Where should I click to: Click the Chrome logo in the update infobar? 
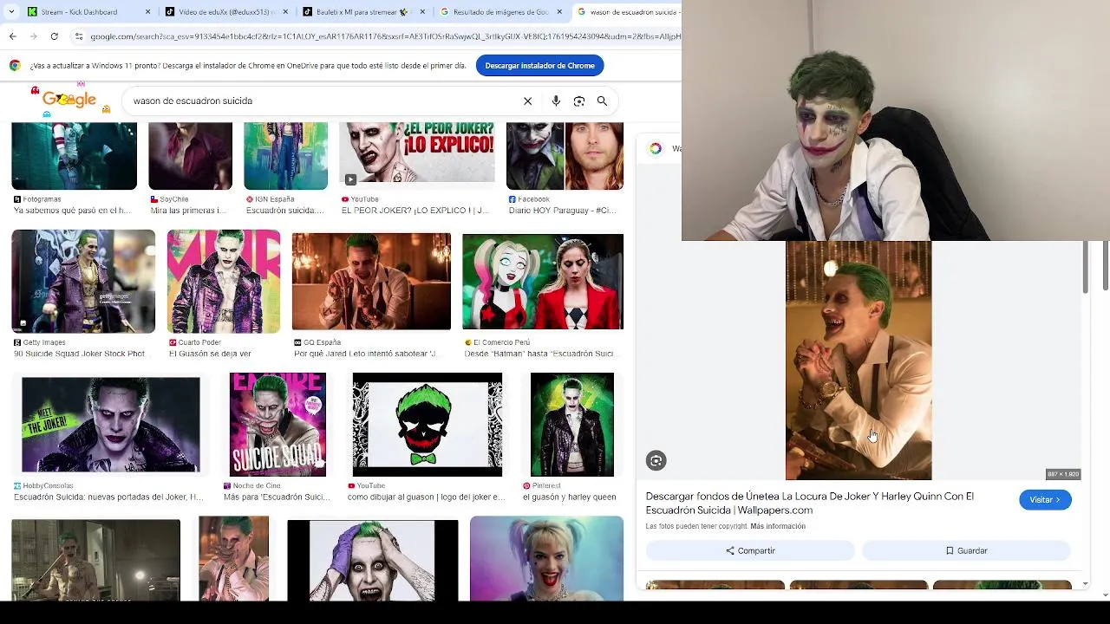pos(15,66)
